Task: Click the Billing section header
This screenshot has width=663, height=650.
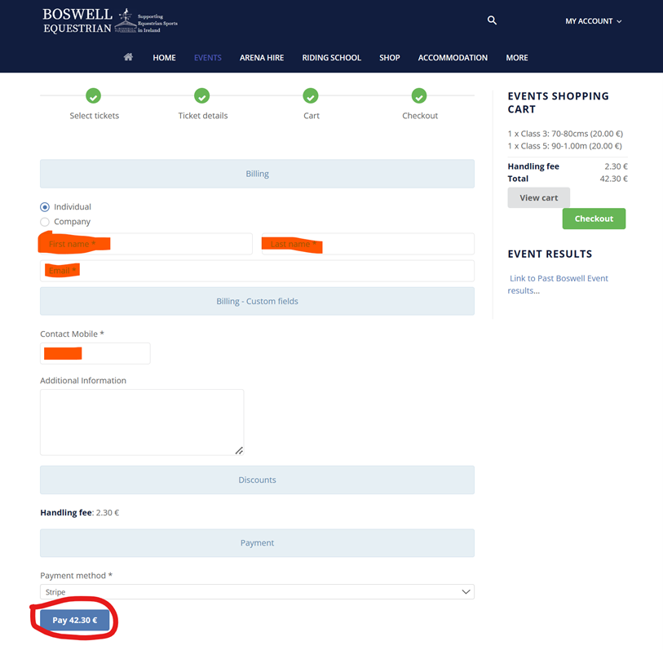Action: (257, 174)
